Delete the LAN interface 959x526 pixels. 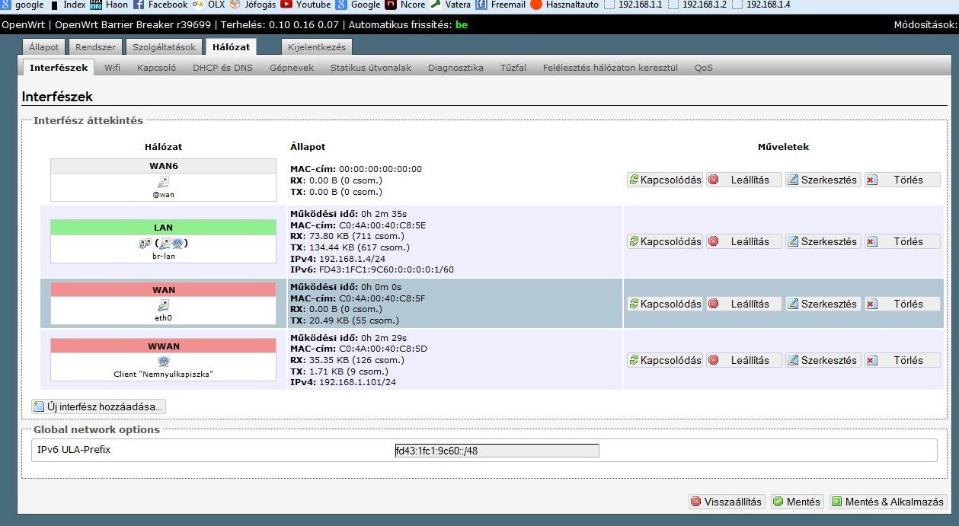click(902, 241)
